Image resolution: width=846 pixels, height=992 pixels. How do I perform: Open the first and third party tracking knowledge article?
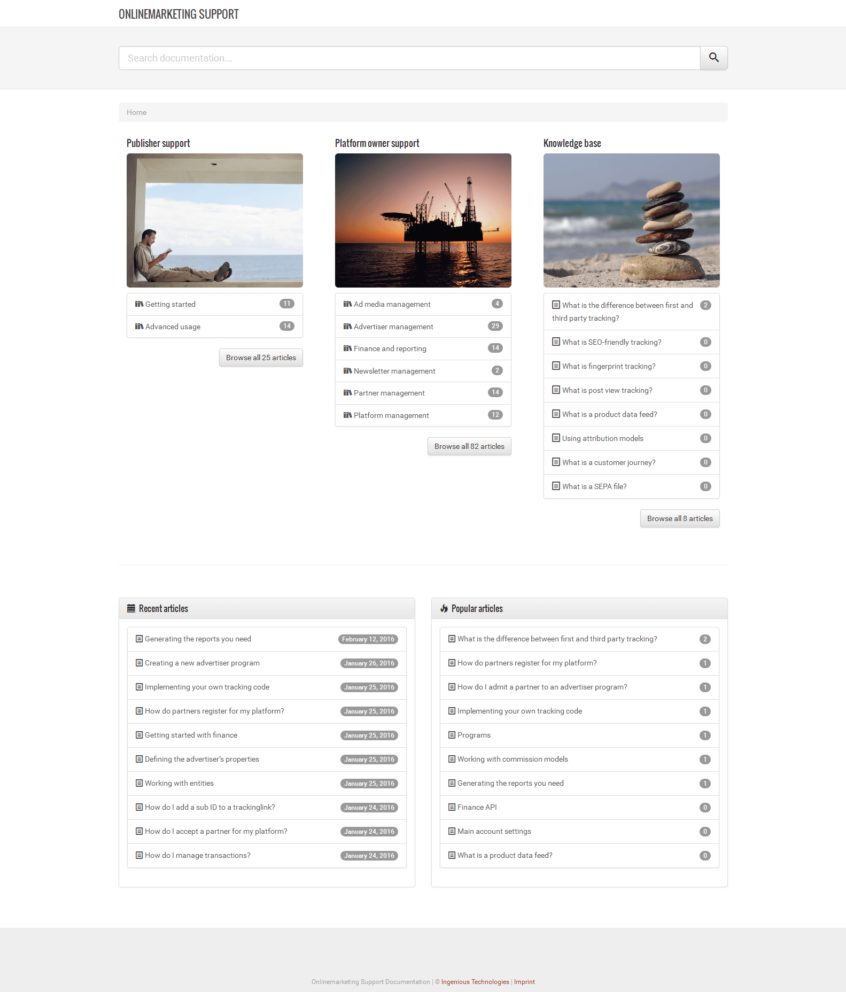coord(632,312)
